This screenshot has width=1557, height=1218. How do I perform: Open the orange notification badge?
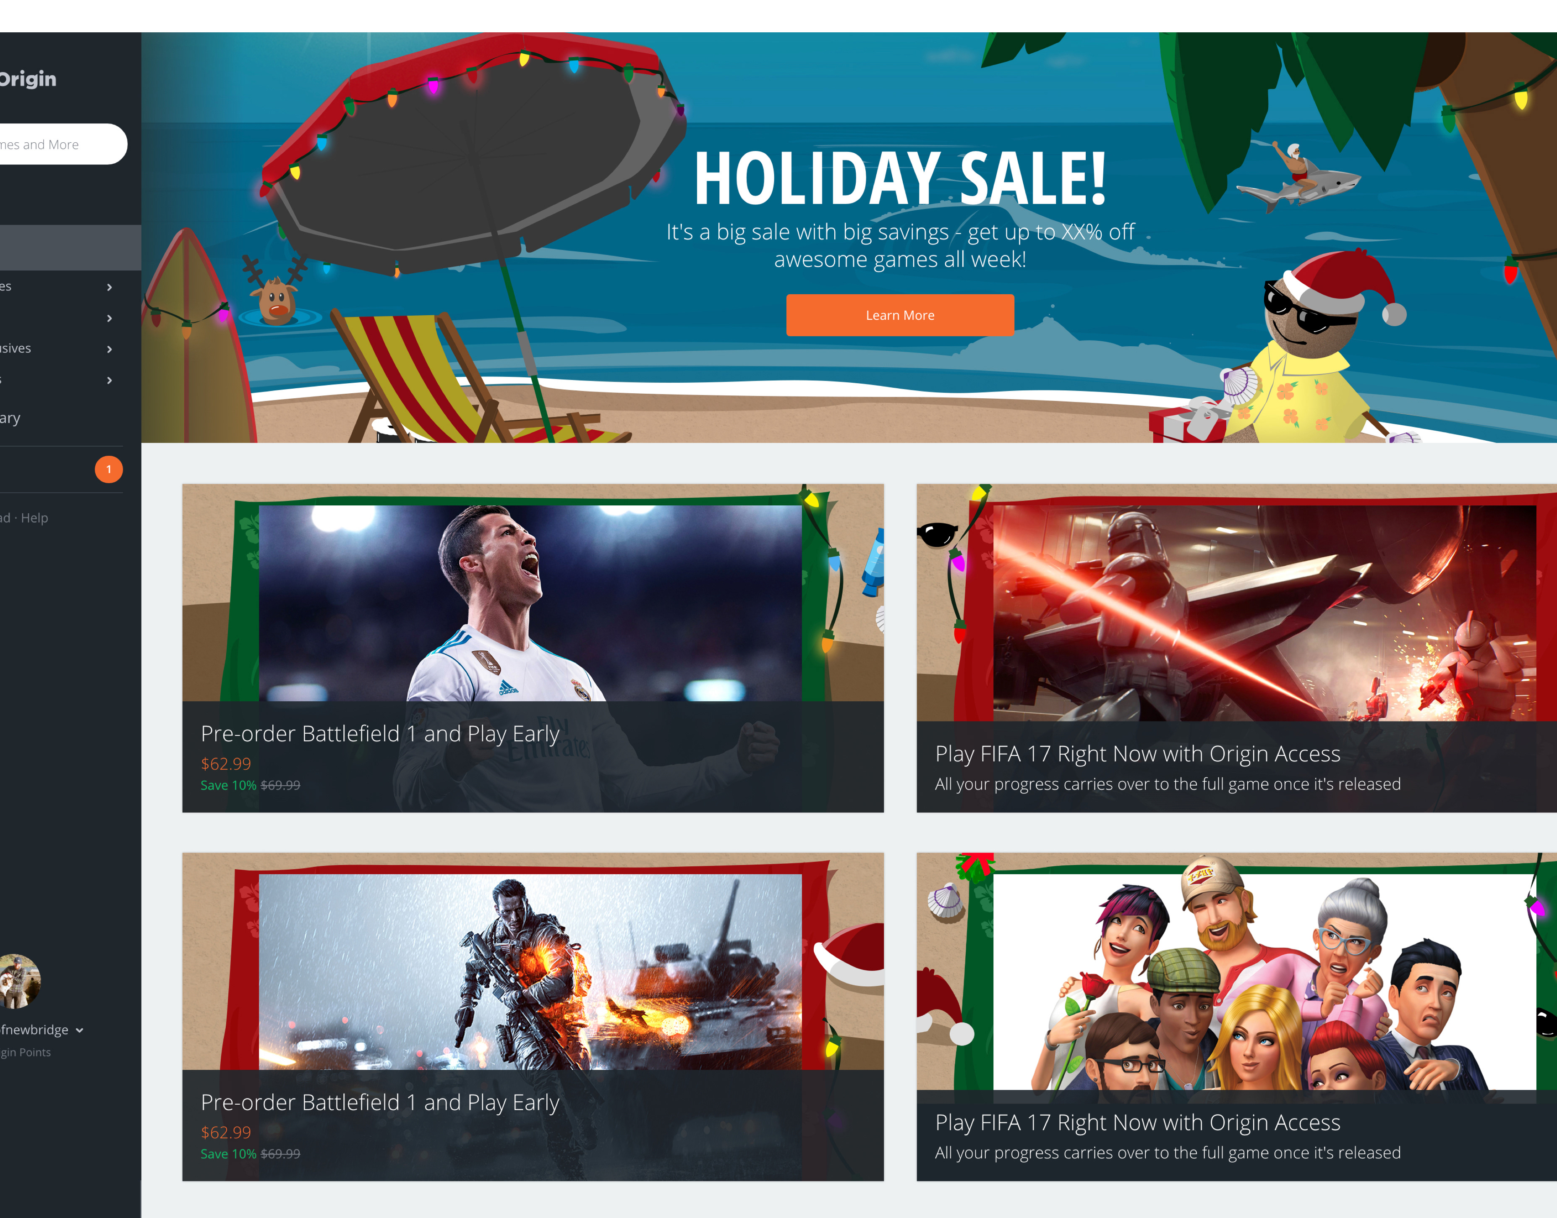(x=108, y=469)
